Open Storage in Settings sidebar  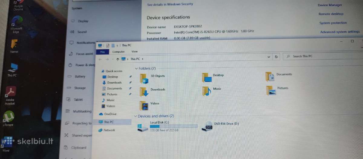(76, 88)
